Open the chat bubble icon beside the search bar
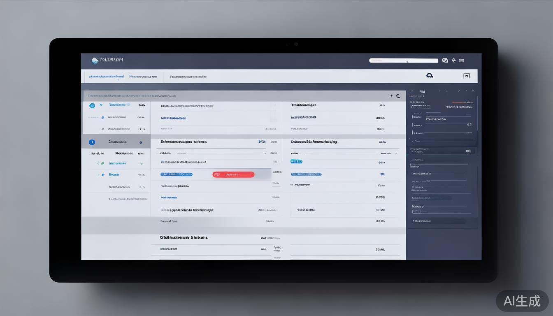Viewport: 553px width, 316px height. pos(445,60)
